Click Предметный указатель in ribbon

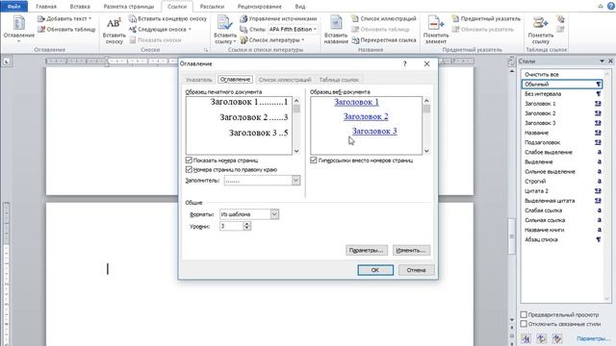(x=486, y=19)
